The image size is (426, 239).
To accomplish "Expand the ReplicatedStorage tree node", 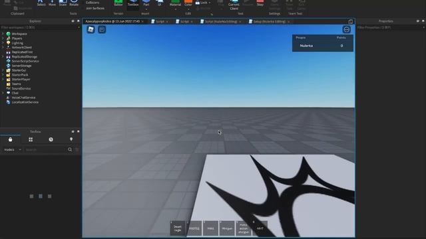I will [3, 56].
